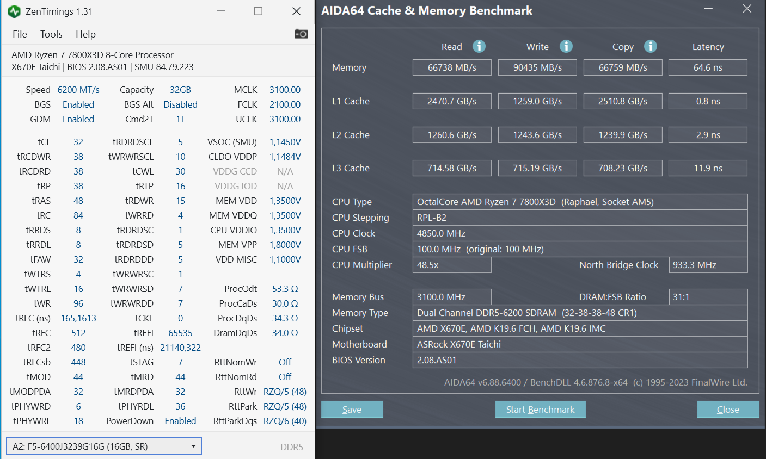Image resolution: width=766 pixels, height=459 pixels.
Task: Close AIDA64 window with title bar X
Action: (747, 9)
